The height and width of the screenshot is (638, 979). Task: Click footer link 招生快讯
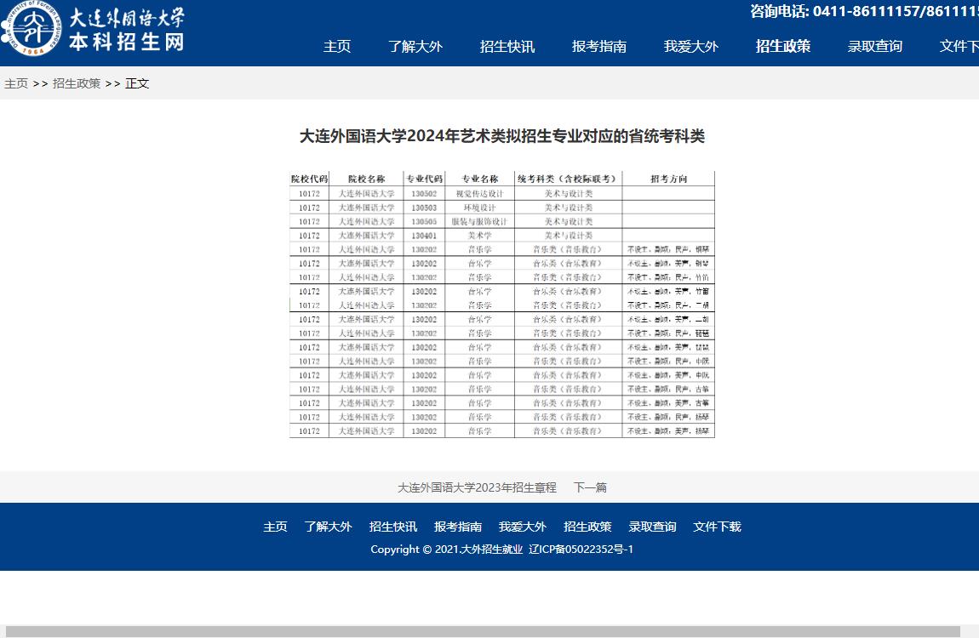coord(393,527)
